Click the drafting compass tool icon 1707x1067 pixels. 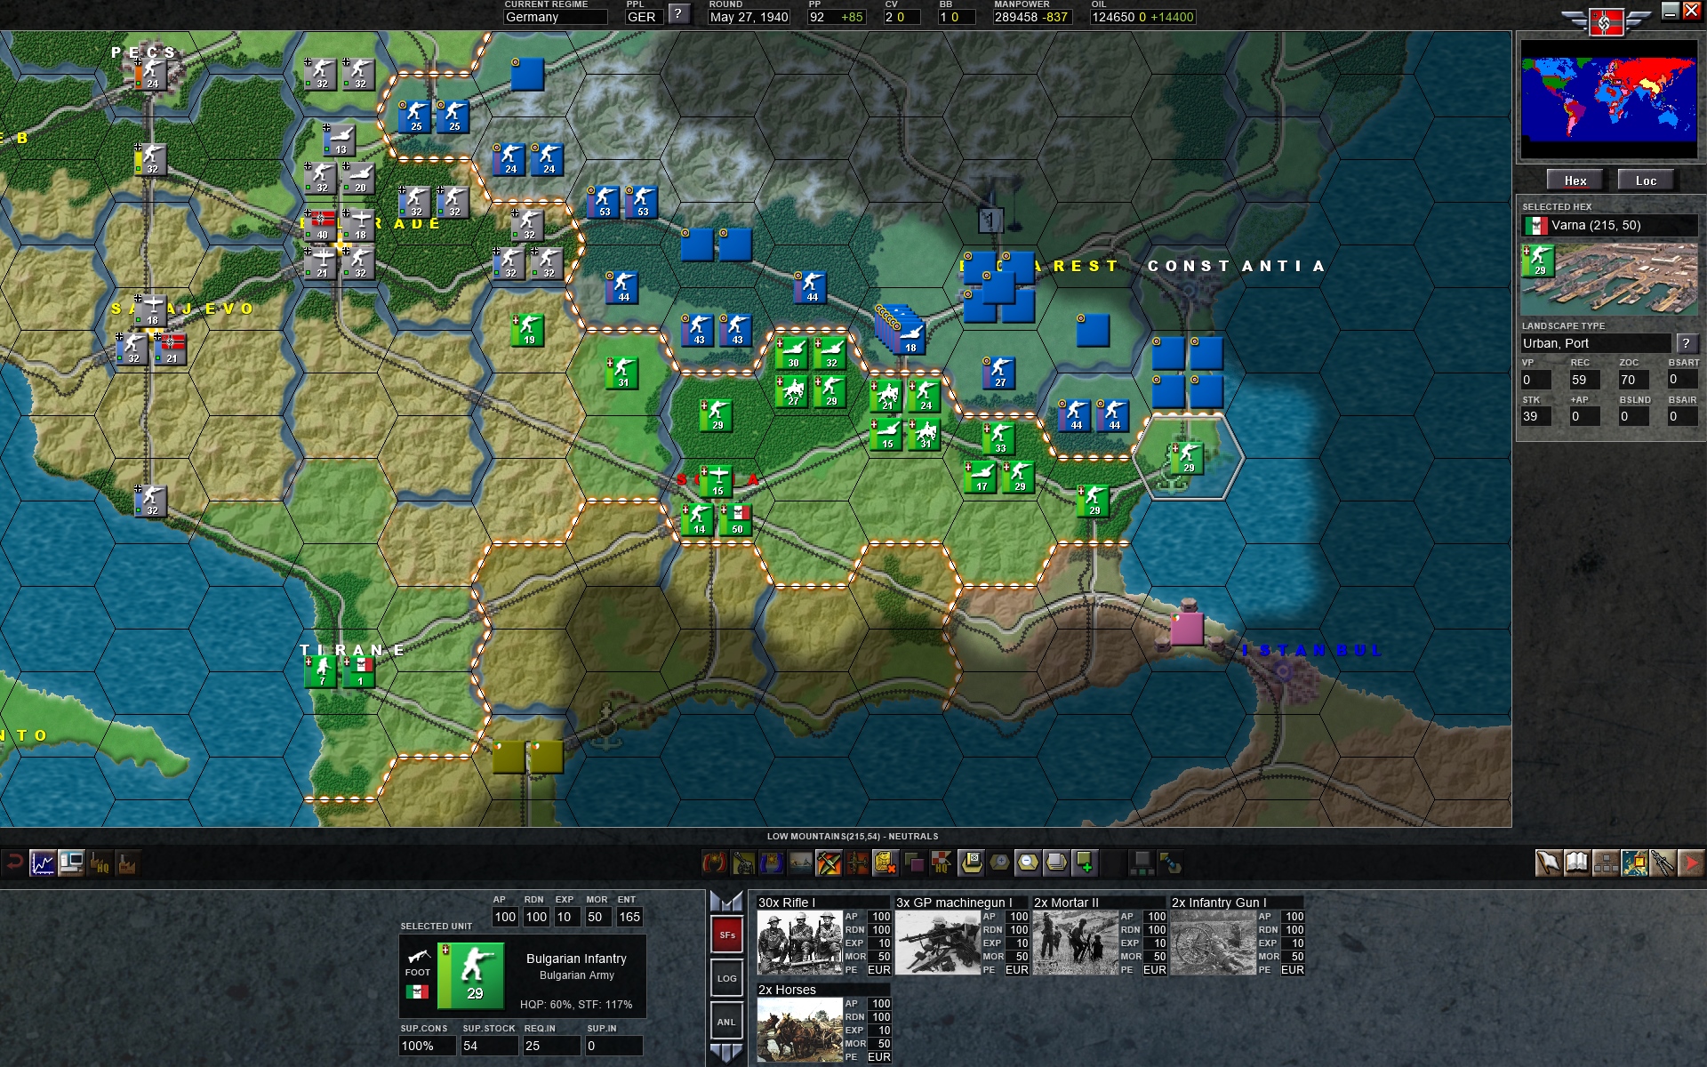[x=1662, y=862]
